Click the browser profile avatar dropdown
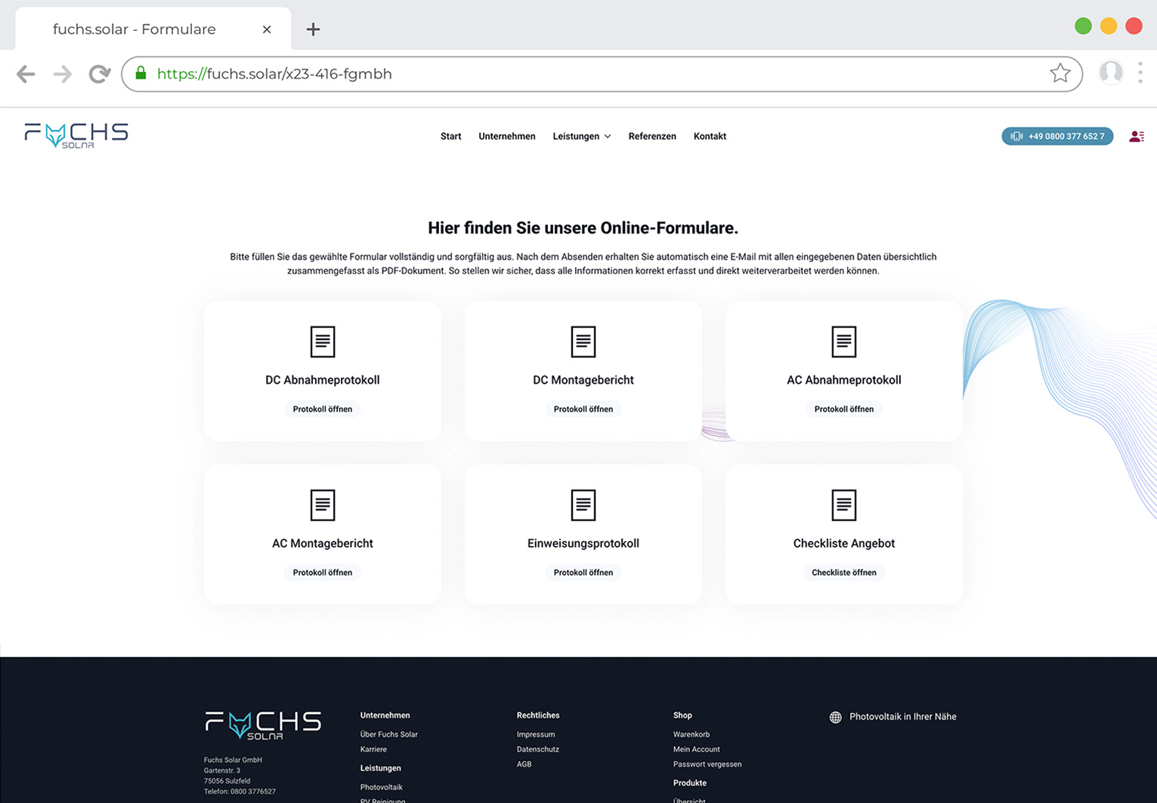 point(1110,73)
